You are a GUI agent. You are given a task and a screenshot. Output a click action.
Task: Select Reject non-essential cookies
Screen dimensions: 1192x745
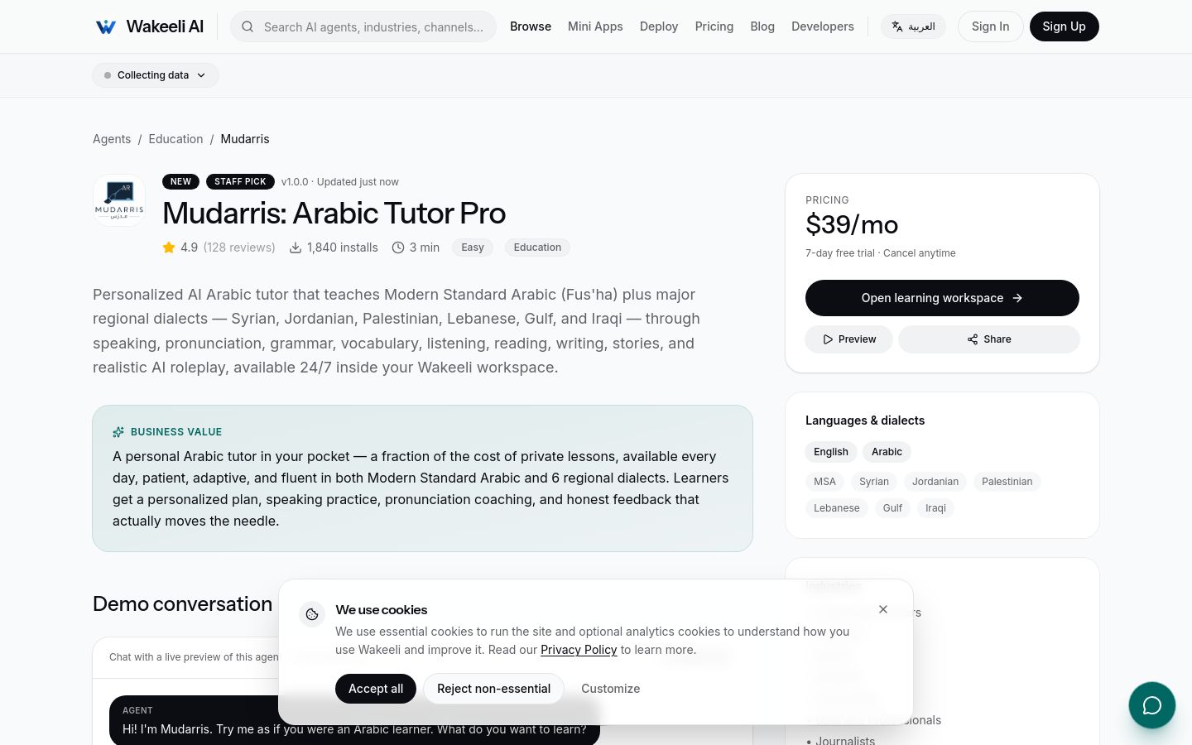click(x=493, y=689)
